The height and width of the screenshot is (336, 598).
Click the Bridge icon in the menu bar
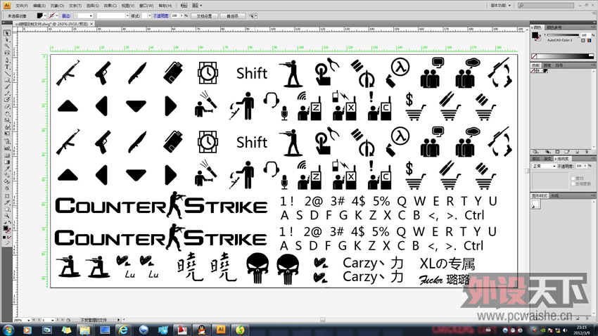click(184, 6)
